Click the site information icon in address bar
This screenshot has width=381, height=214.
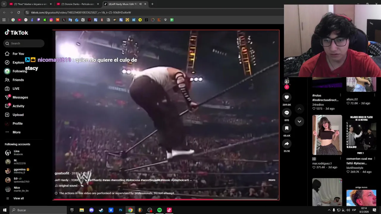point(27,12)
